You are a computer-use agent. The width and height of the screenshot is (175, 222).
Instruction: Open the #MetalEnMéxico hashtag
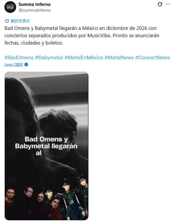84,57
